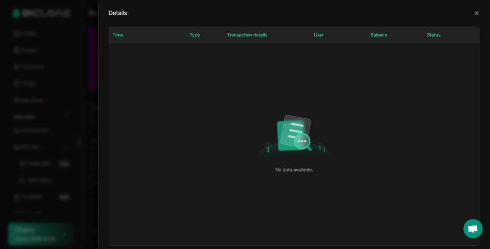Click the blurred brand logo in the sidebar
Screen dimensions: 490x249
(x=41, y=13)
